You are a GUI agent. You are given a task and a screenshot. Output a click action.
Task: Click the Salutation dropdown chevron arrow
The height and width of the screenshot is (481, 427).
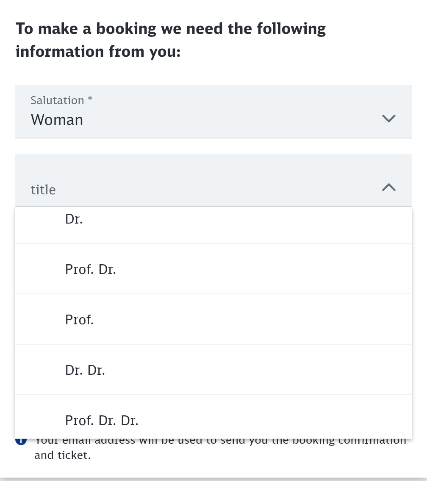click(x=388, y=119)
